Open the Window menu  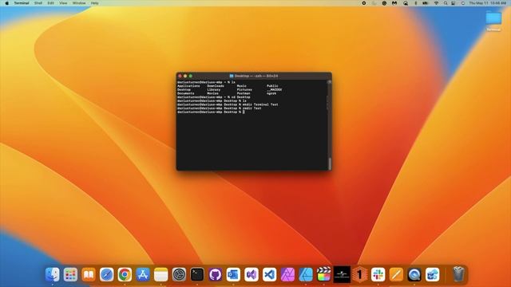(x=79, y=3)
